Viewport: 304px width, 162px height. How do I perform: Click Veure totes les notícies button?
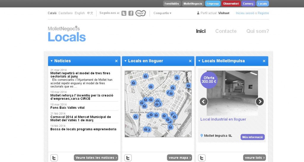96,158
